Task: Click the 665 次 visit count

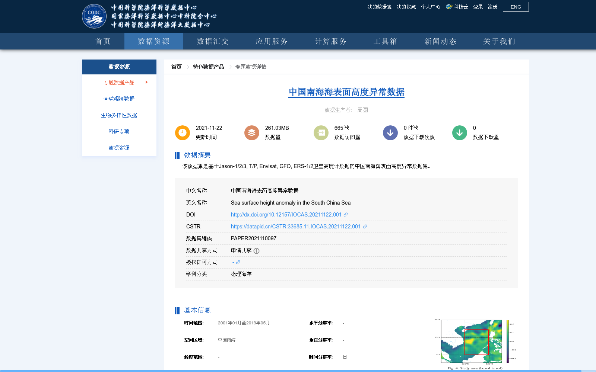Action: point(342,128)
